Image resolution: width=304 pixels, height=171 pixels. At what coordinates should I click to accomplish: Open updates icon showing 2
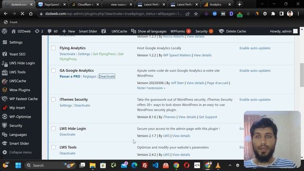39,31
